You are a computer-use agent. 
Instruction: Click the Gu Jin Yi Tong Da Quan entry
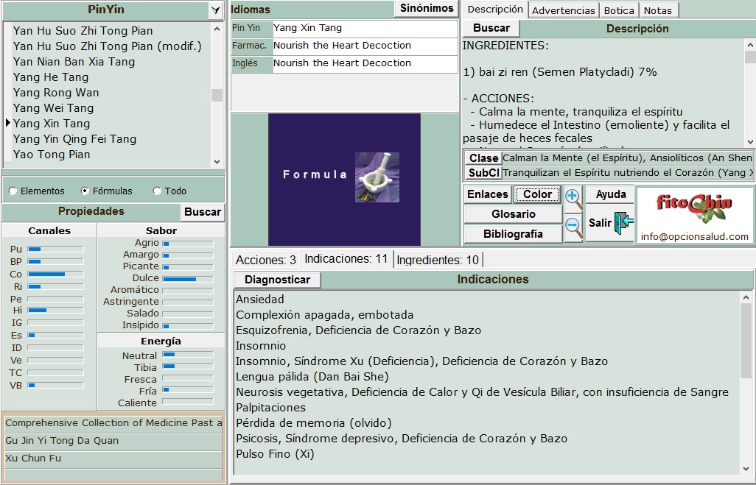click(113, 441)
